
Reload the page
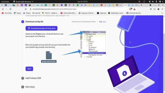tap(10, 9)
